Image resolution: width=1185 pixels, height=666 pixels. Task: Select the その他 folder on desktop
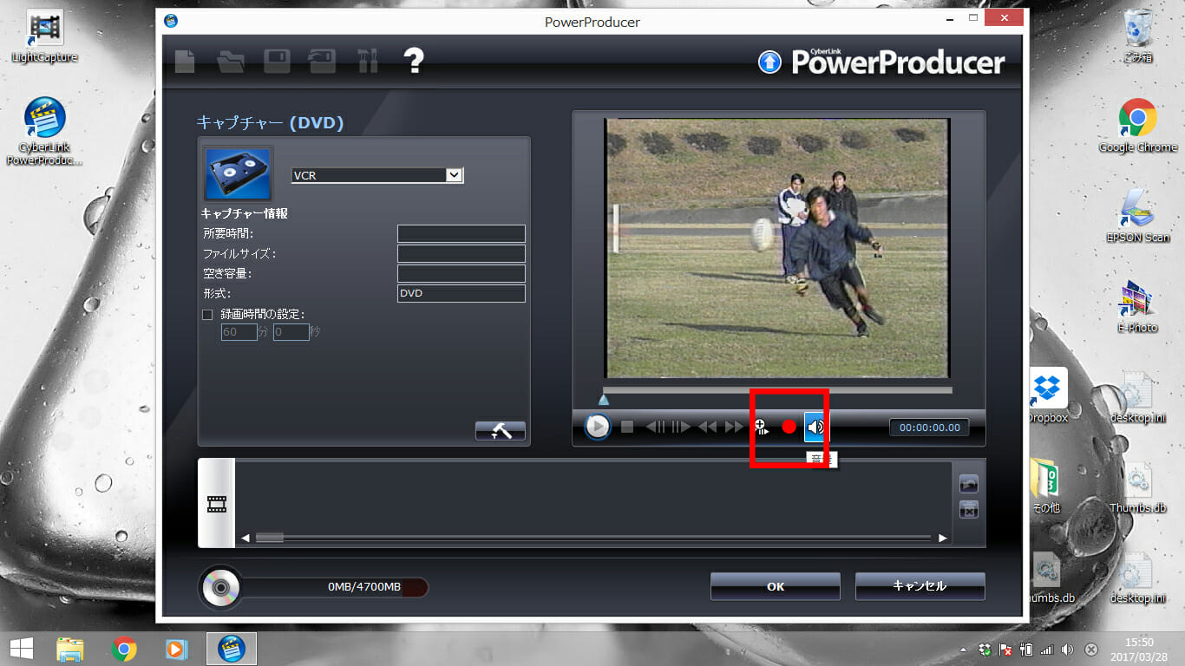1047,486
